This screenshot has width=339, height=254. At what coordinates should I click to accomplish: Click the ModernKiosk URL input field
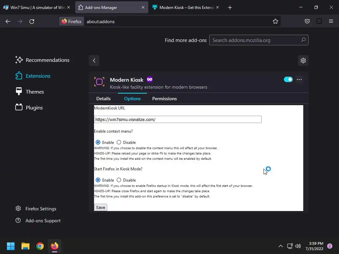tap(178, 119)
